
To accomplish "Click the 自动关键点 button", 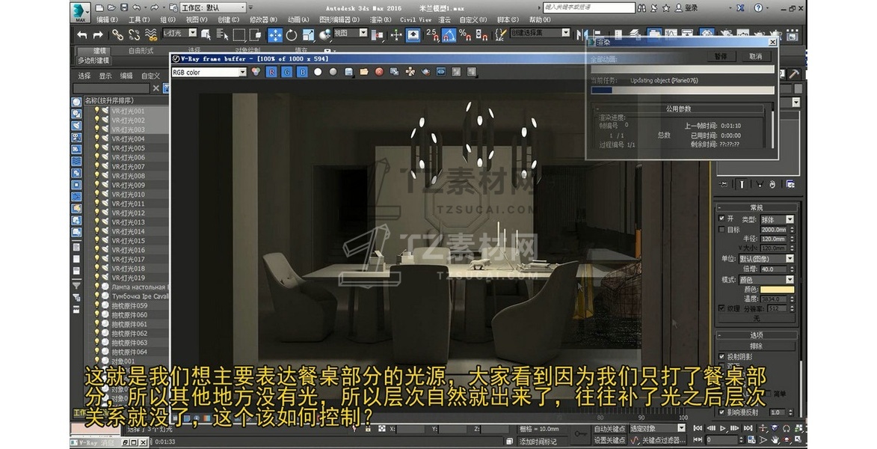I will click(609, 429).
